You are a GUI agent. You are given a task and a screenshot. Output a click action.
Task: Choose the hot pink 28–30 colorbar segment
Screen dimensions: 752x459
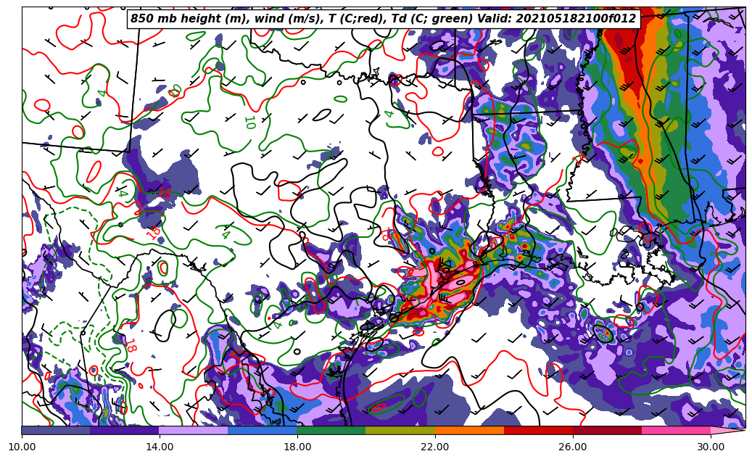click(676, 430)
